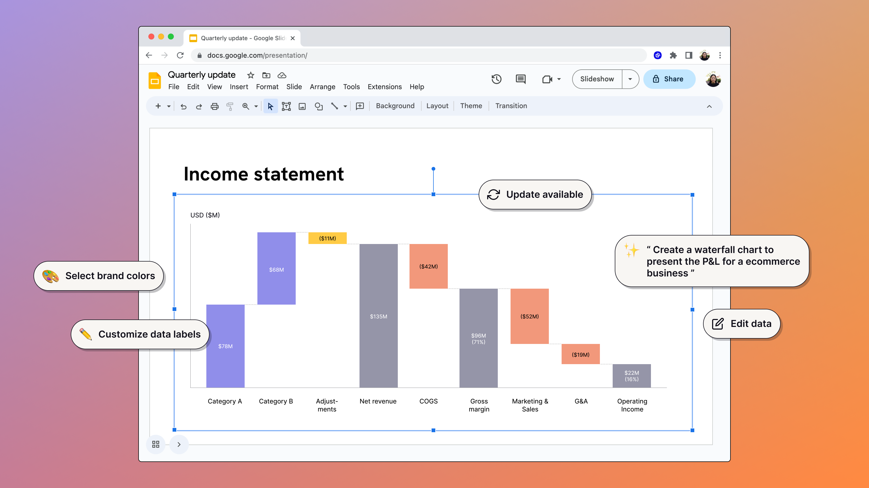Click the Update available button
The height and width of the screenshot is (488, 869).
click(535, 195)
